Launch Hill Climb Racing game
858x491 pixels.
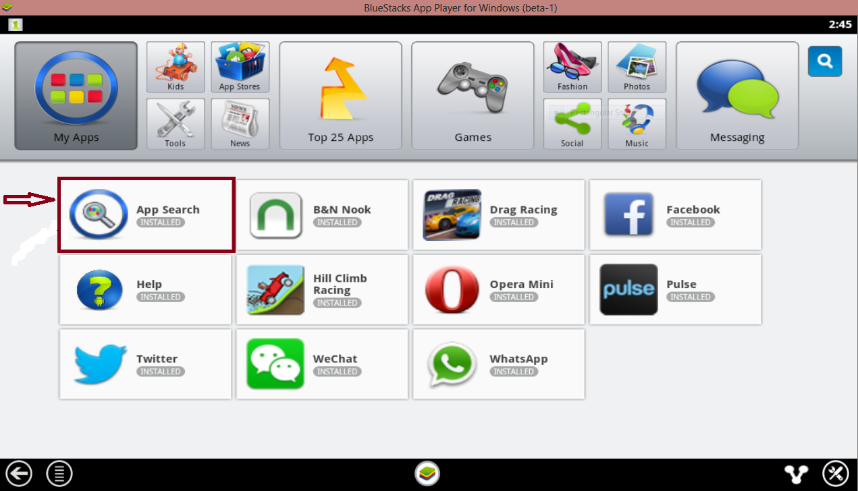coord(322,290)
